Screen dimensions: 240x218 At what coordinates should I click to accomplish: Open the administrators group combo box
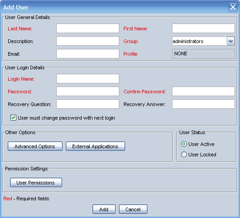[x=203, y=41]
